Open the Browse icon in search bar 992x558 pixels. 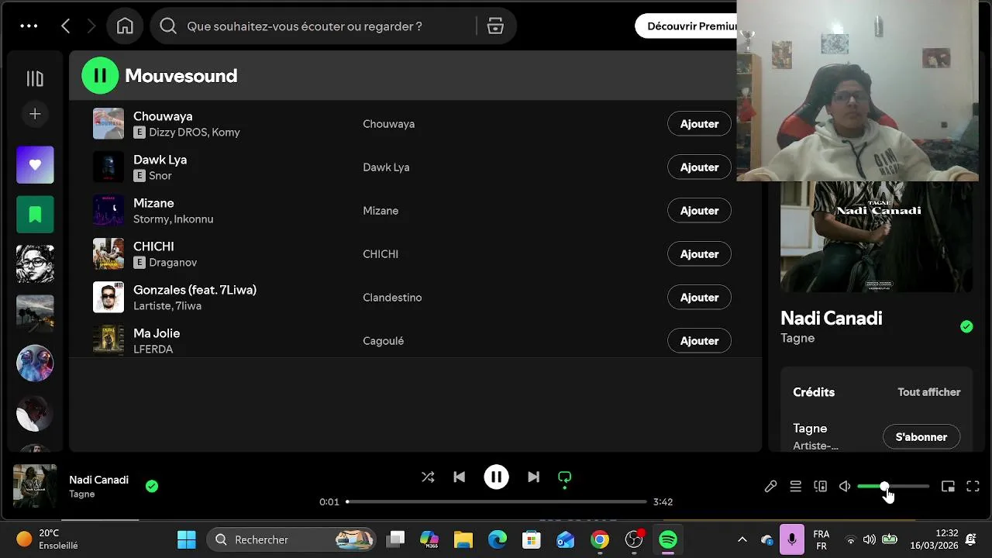pos(495,26)
